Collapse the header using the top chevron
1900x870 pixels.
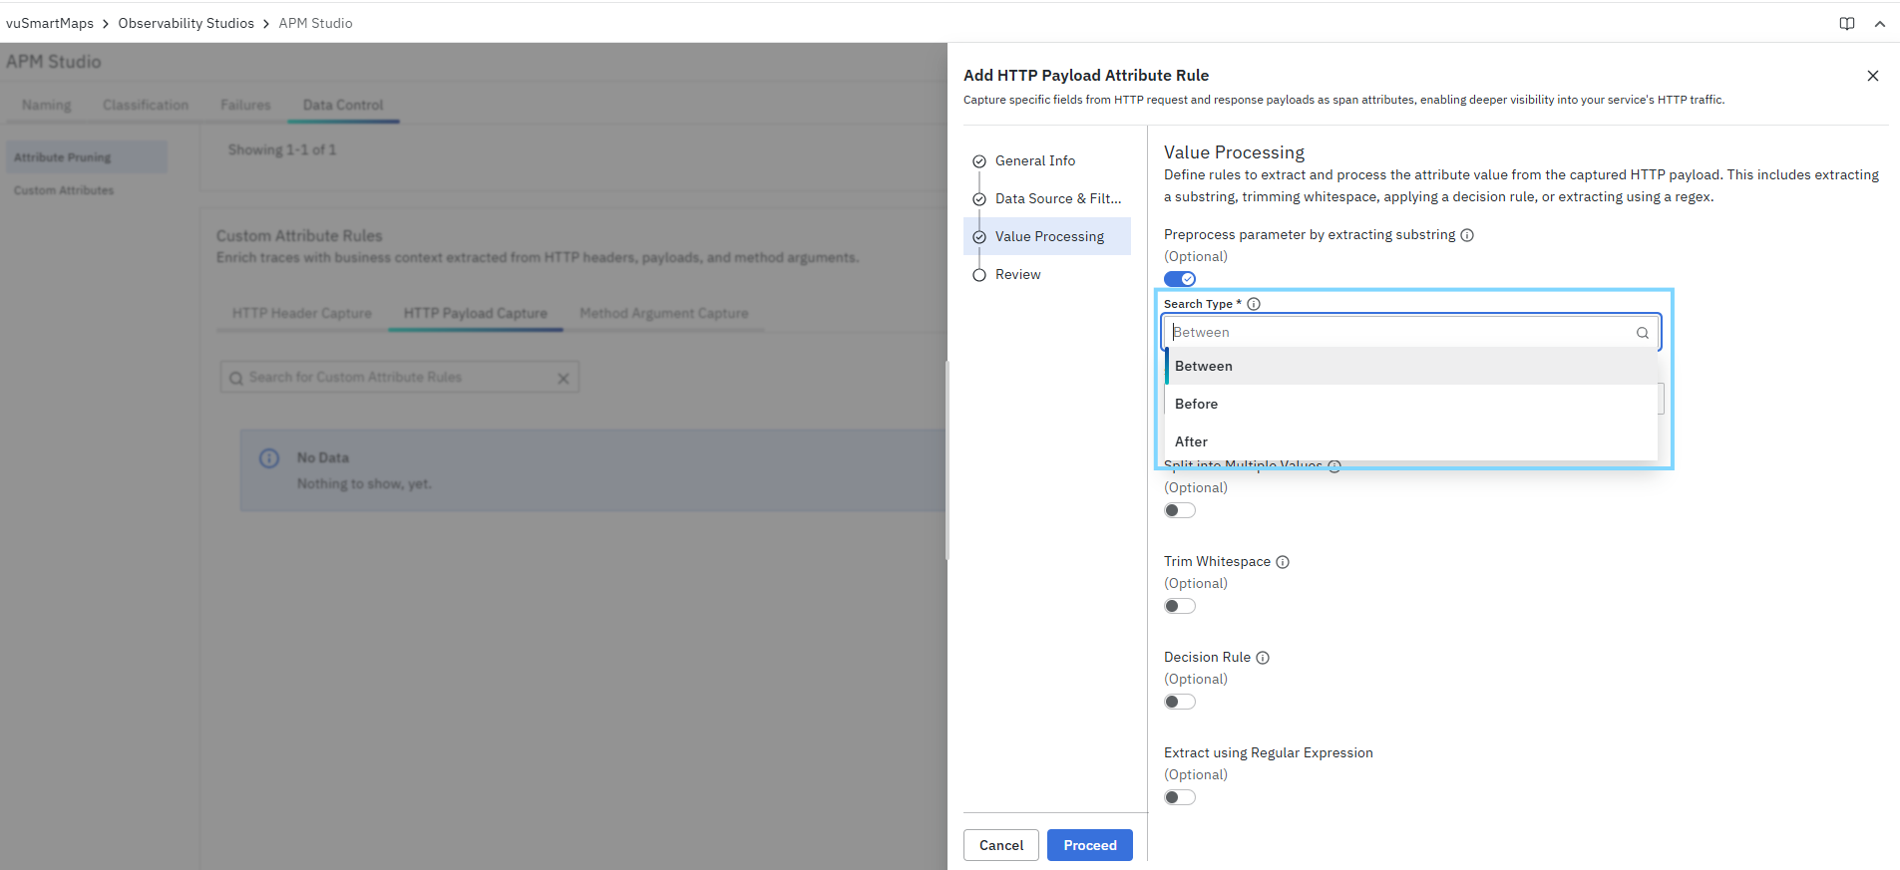pyautogui.click(x=1880, y=24)
